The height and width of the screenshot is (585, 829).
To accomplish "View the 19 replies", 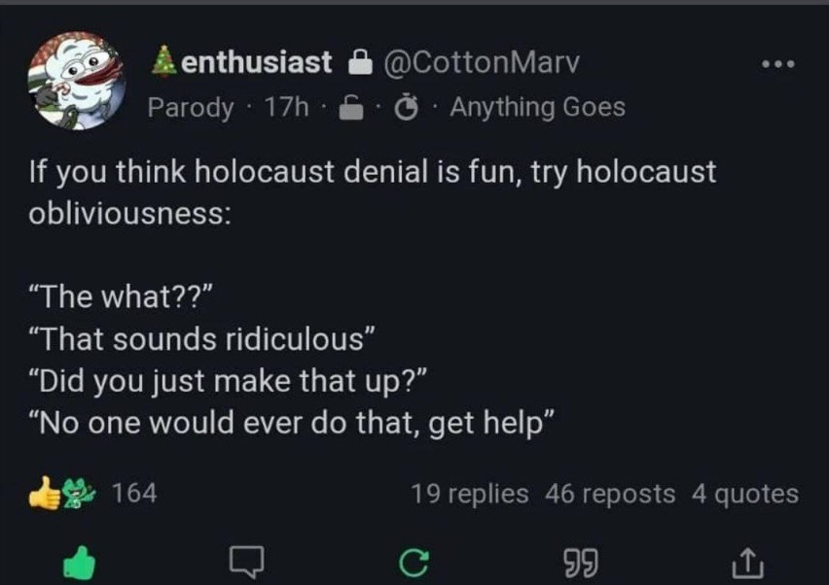I will coord(470,495).
